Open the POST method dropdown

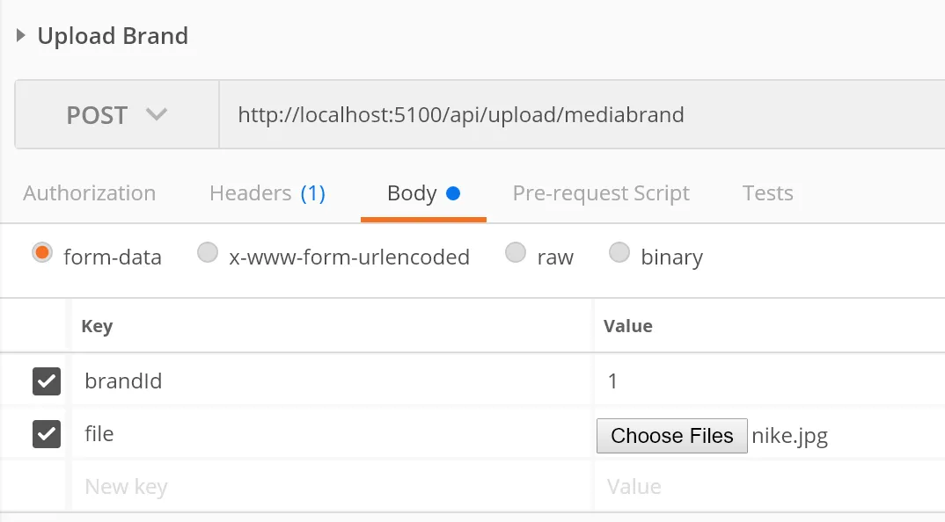116,115
